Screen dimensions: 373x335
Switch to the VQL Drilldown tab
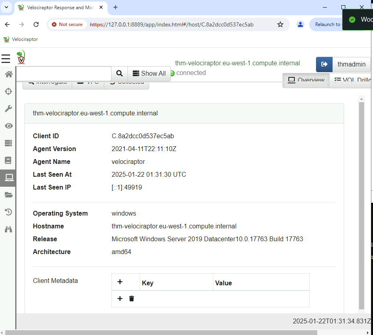pyautogui.click(x=351, y=80)
